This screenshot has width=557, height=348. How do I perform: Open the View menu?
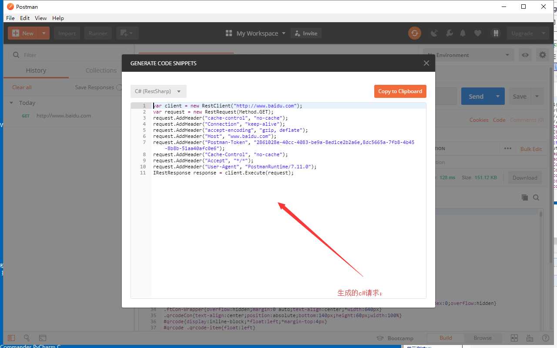tap(41, 18)
